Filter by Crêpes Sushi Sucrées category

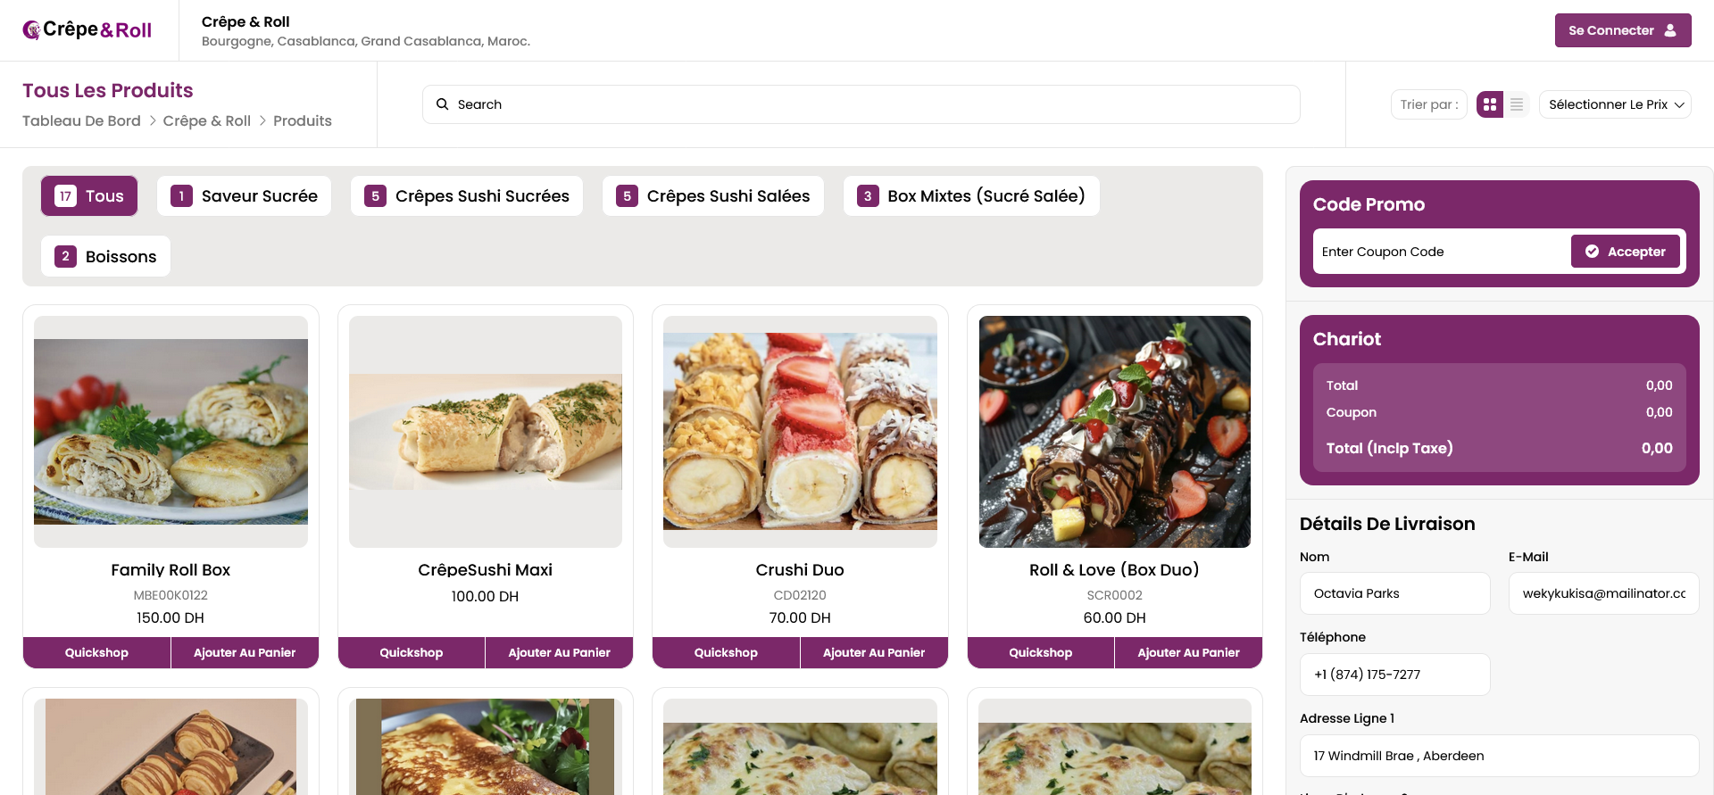pos(466,196)
